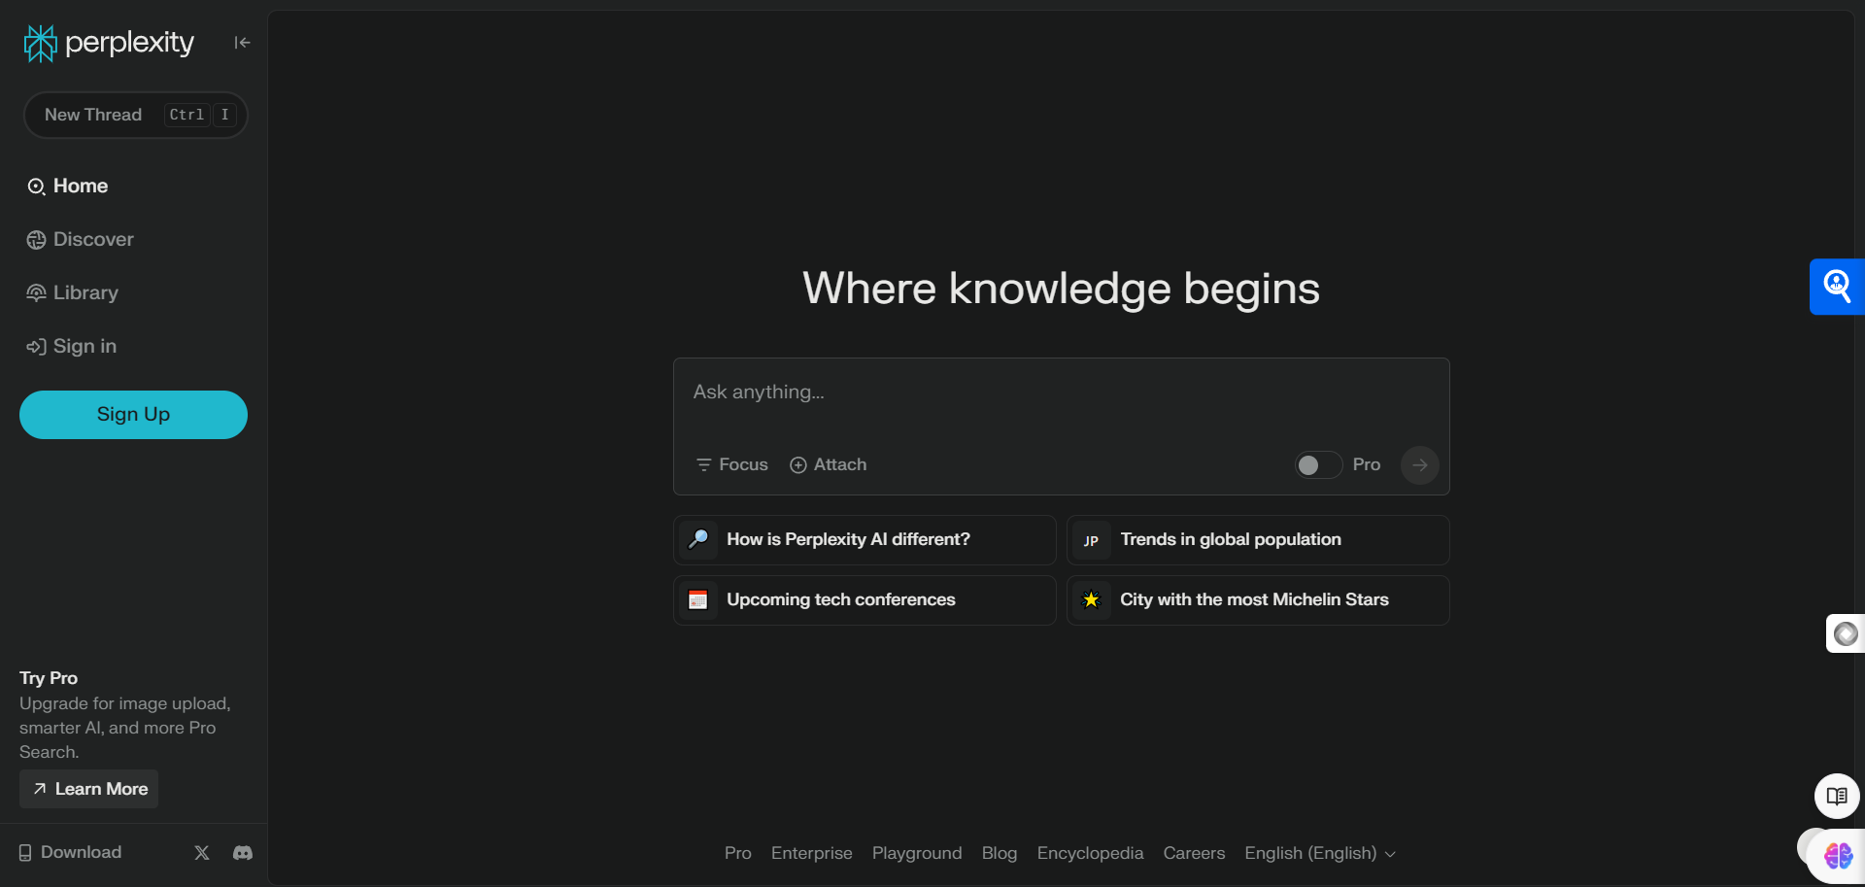Click Attach to add a file
1865x887 pixels.
click(828, 464)
